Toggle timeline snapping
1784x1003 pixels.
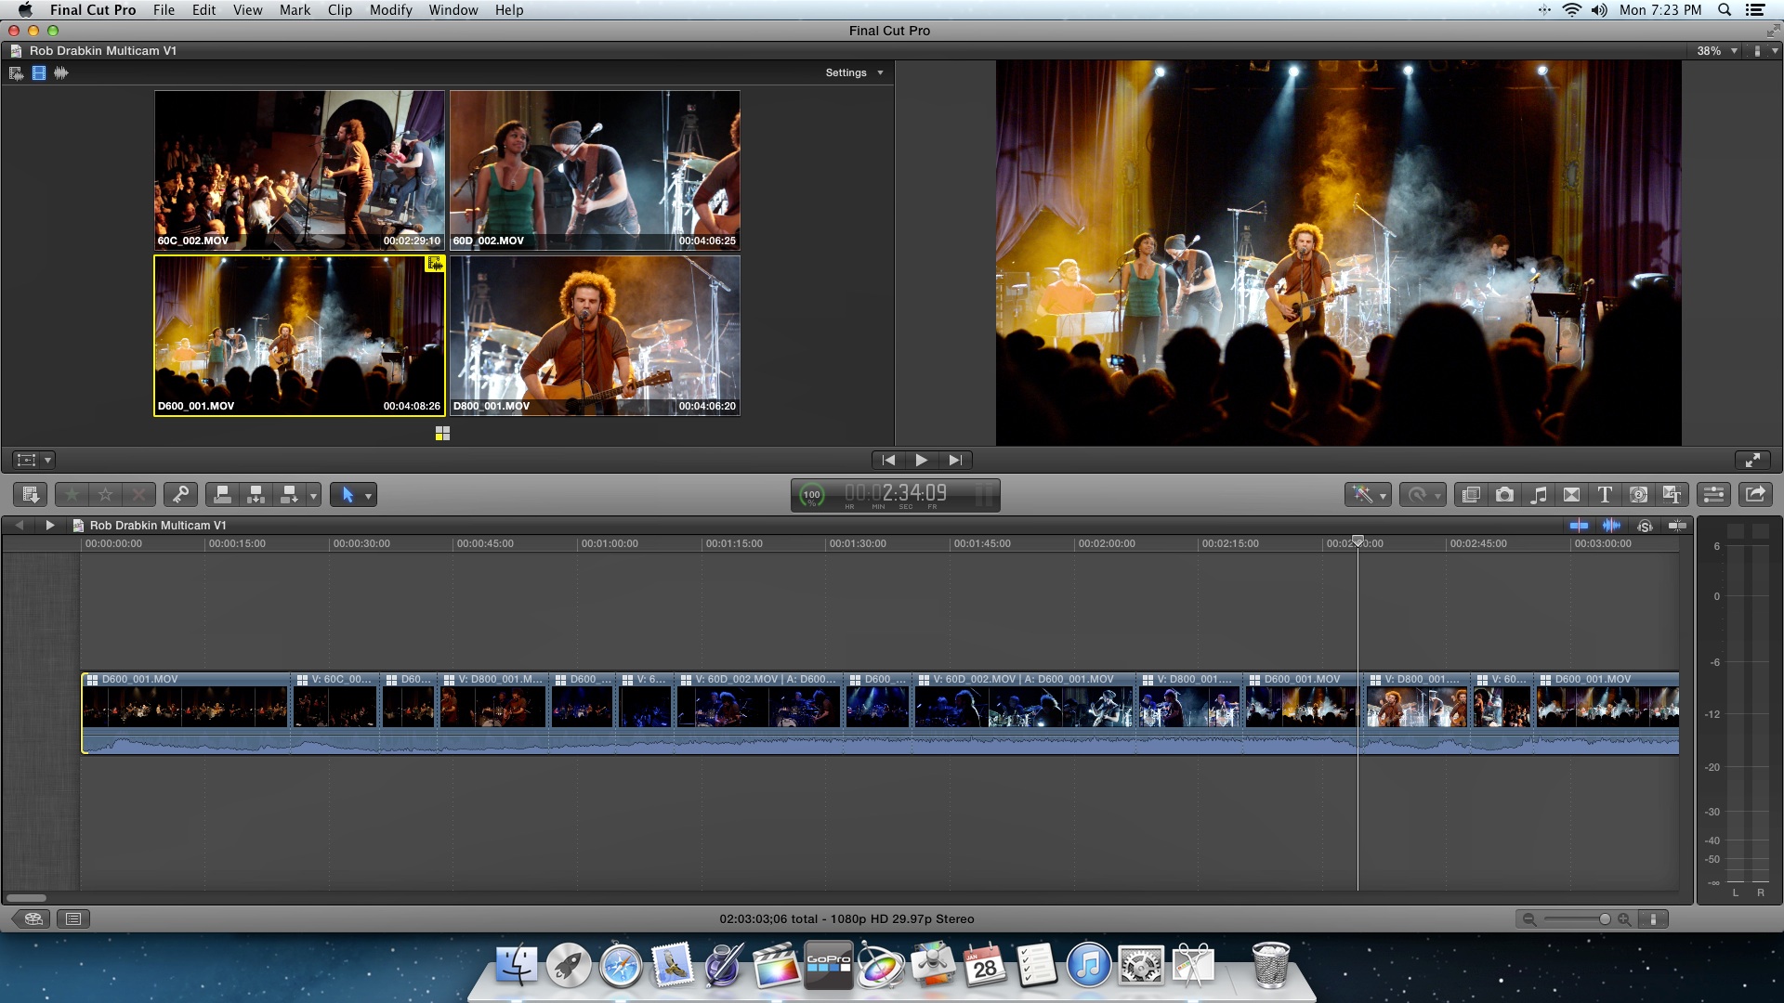1677,526
